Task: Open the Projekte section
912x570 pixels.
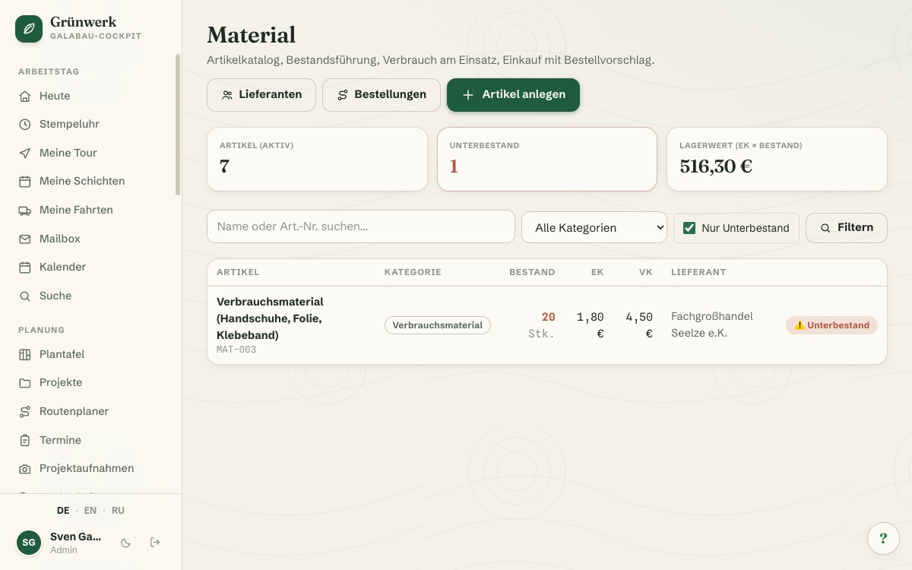Action: 91,382
